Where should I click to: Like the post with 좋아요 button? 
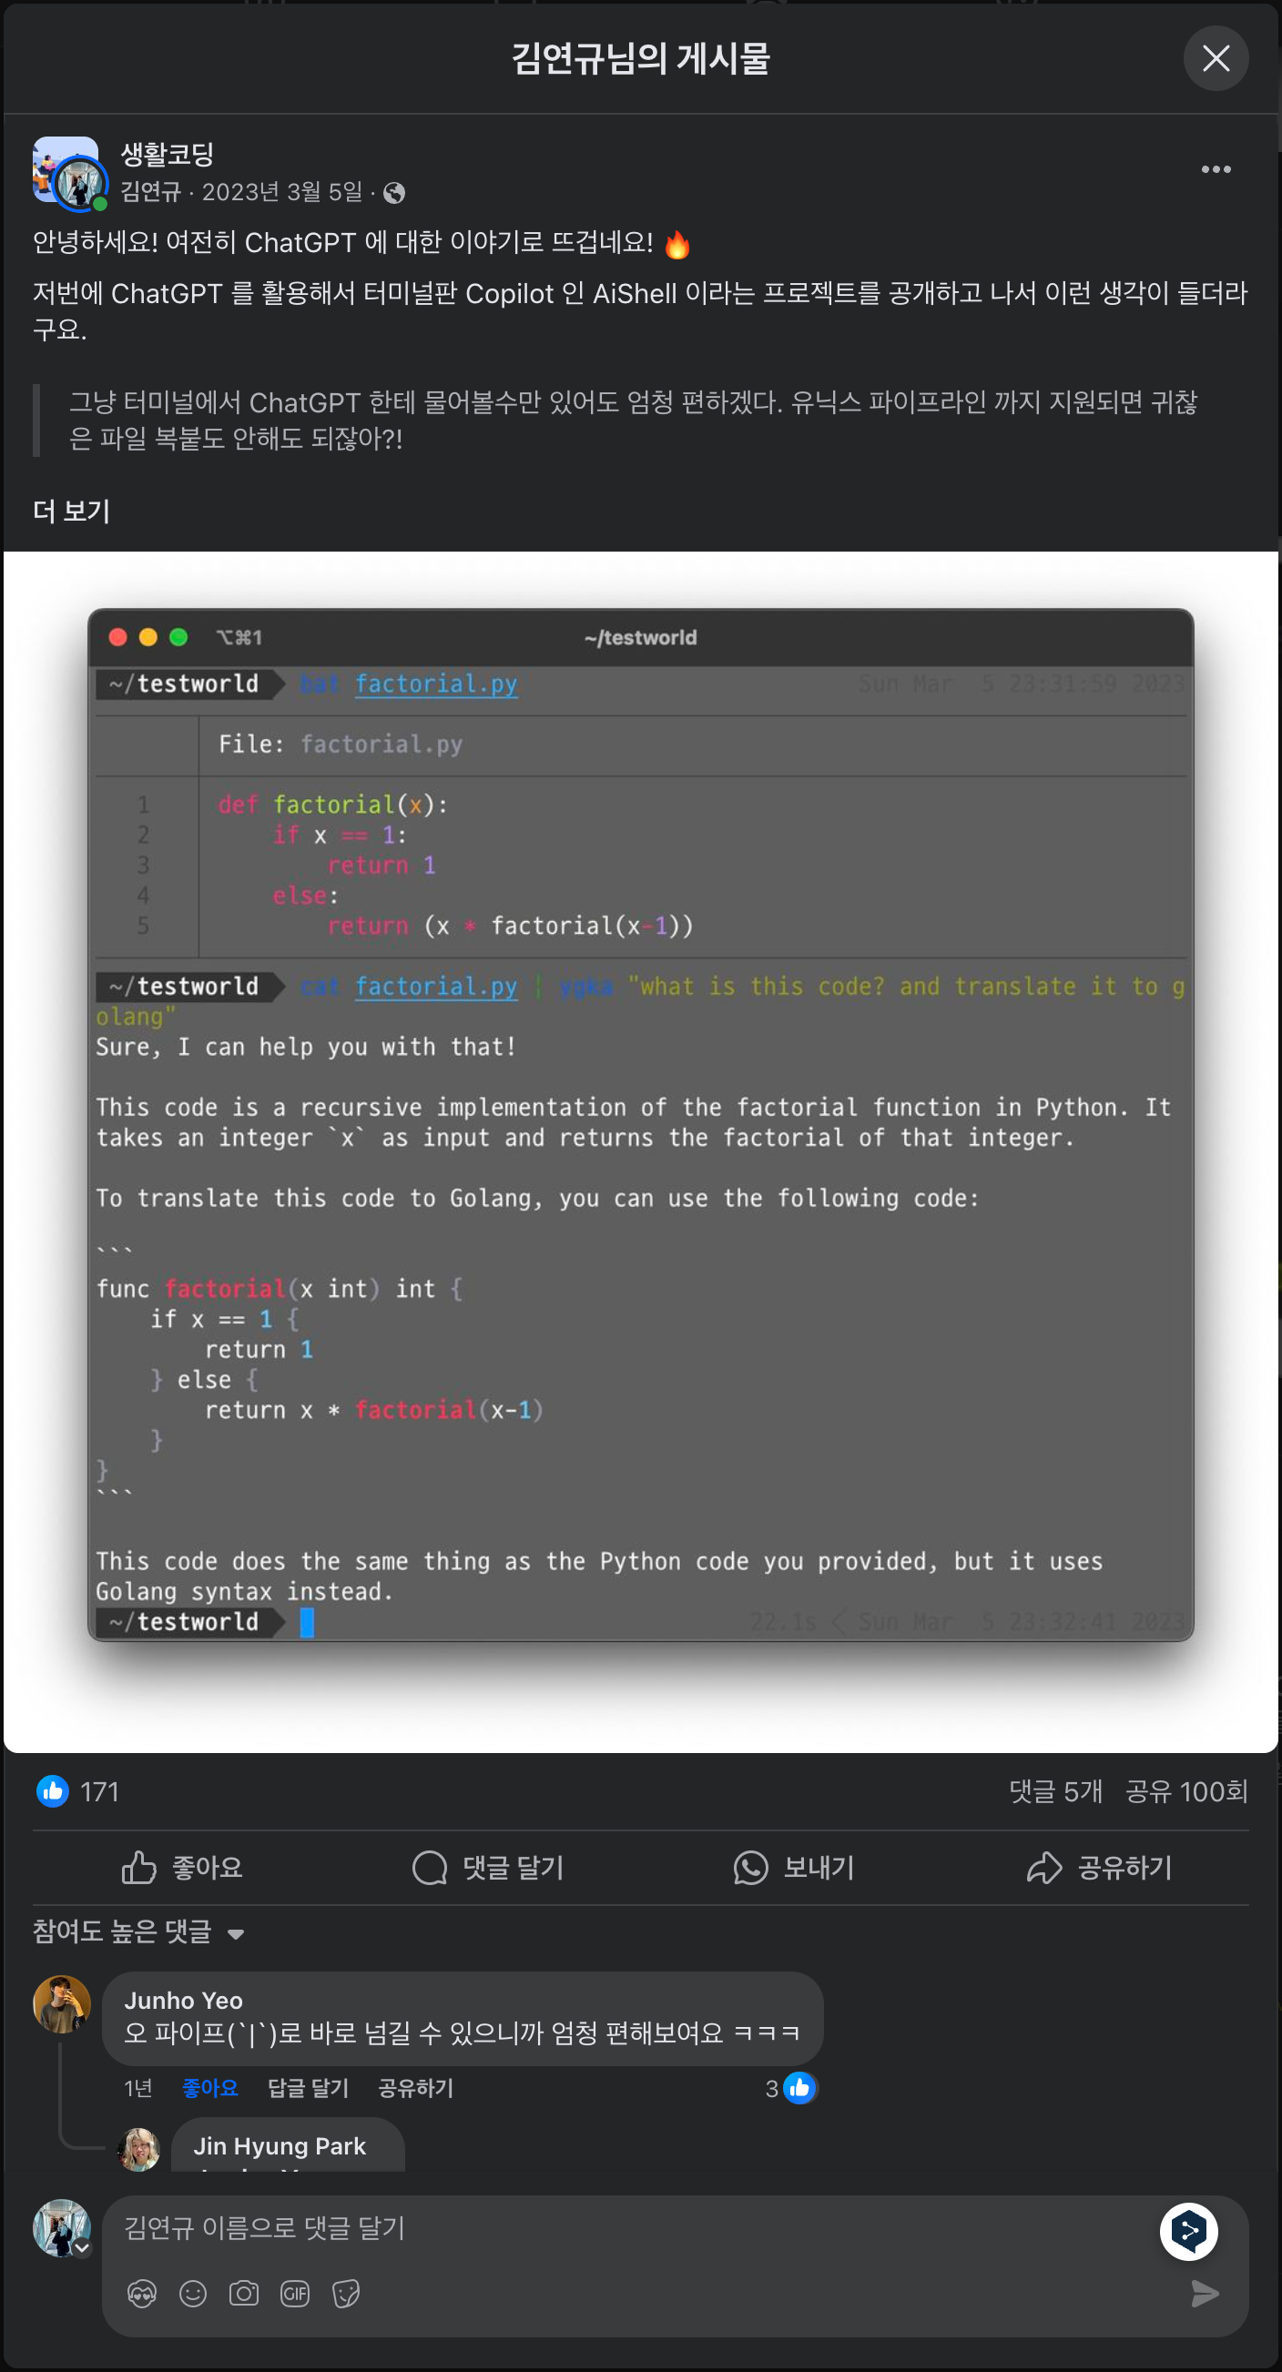point(182,1868)
